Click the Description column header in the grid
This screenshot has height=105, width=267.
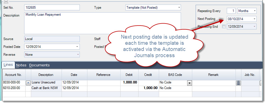46,75
